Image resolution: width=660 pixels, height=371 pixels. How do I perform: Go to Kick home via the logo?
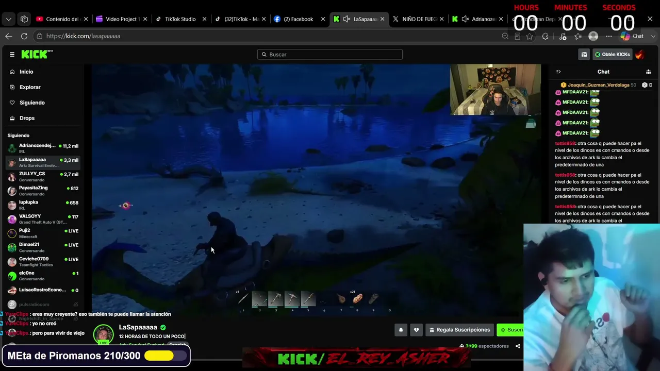[37, 54]
